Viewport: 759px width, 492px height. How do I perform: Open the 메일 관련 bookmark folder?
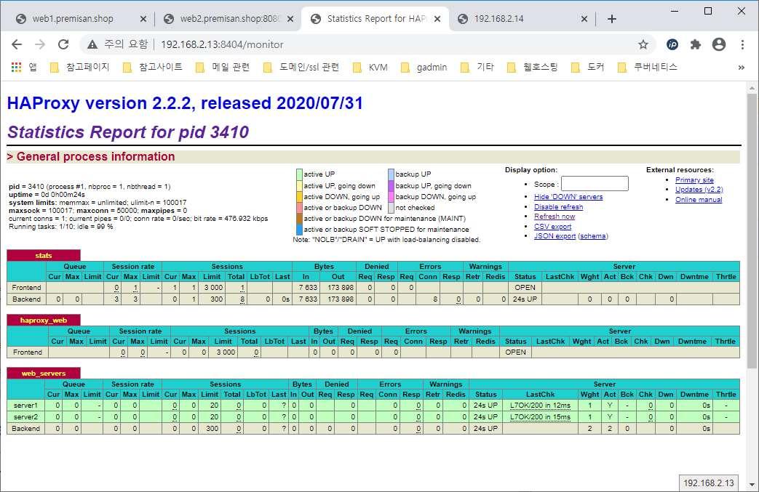pos(223,67)
